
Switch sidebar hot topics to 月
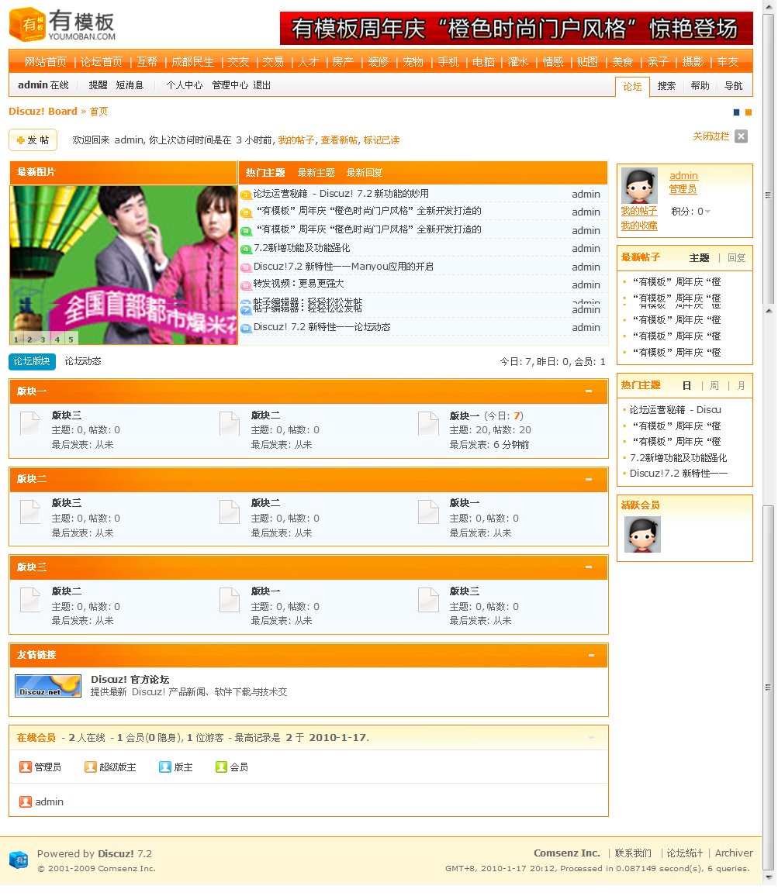pos(742,386)
